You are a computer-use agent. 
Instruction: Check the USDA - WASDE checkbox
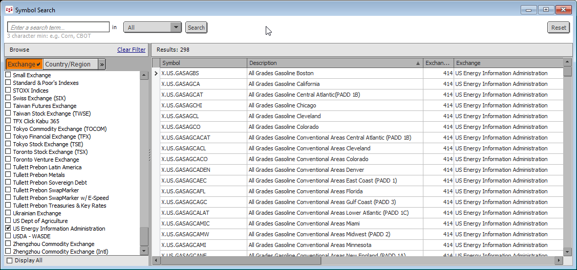coord(8,236)
